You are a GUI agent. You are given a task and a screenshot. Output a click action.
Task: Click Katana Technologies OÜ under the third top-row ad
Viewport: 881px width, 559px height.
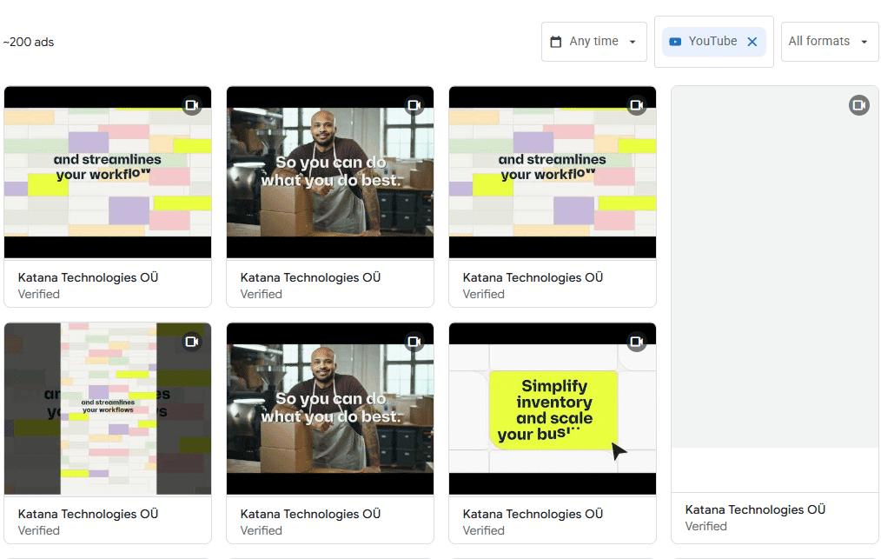tap(533, 278)
